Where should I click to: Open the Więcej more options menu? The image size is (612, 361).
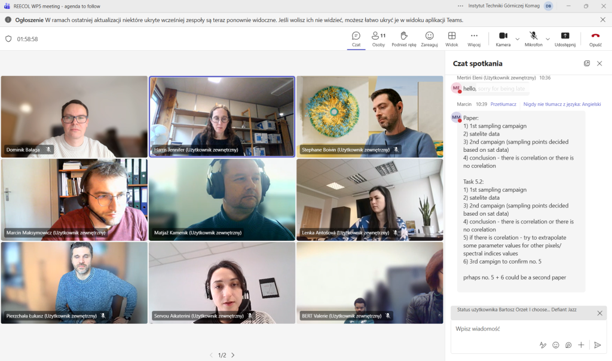pyautogui.click(x=474, y=39)
